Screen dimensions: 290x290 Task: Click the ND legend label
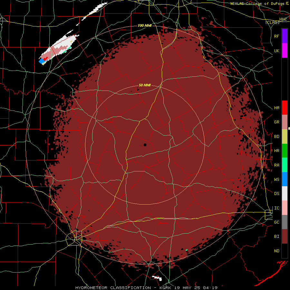[276, 251]
